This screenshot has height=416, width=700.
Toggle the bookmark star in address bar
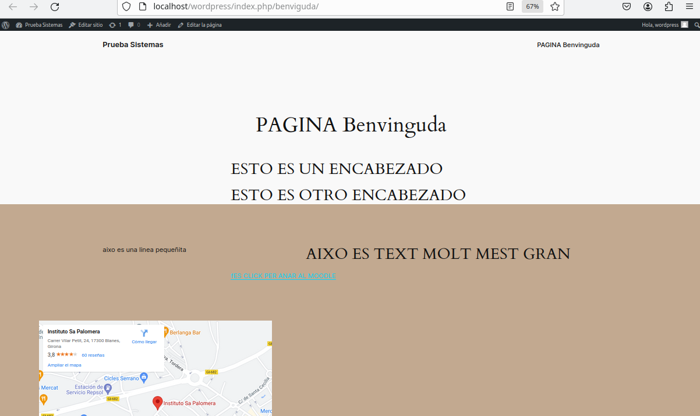[554, 8]
